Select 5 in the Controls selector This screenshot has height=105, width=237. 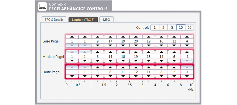tap(172, 28)
